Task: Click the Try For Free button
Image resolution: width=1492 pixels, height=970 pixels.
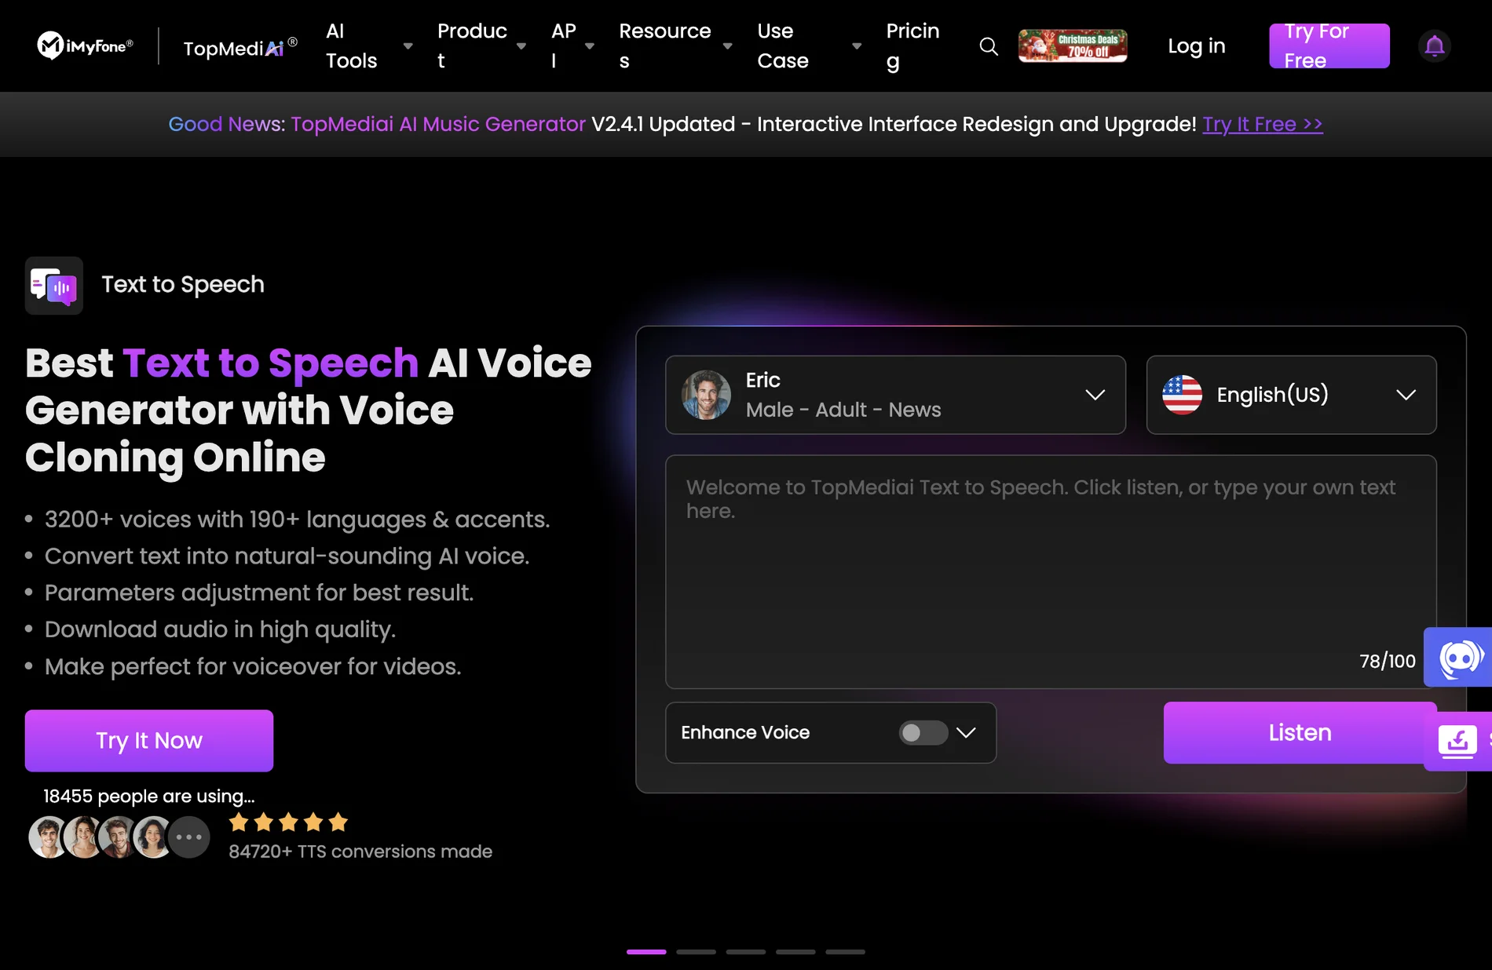Action: pyautogui.click(x=1329, y=46)
